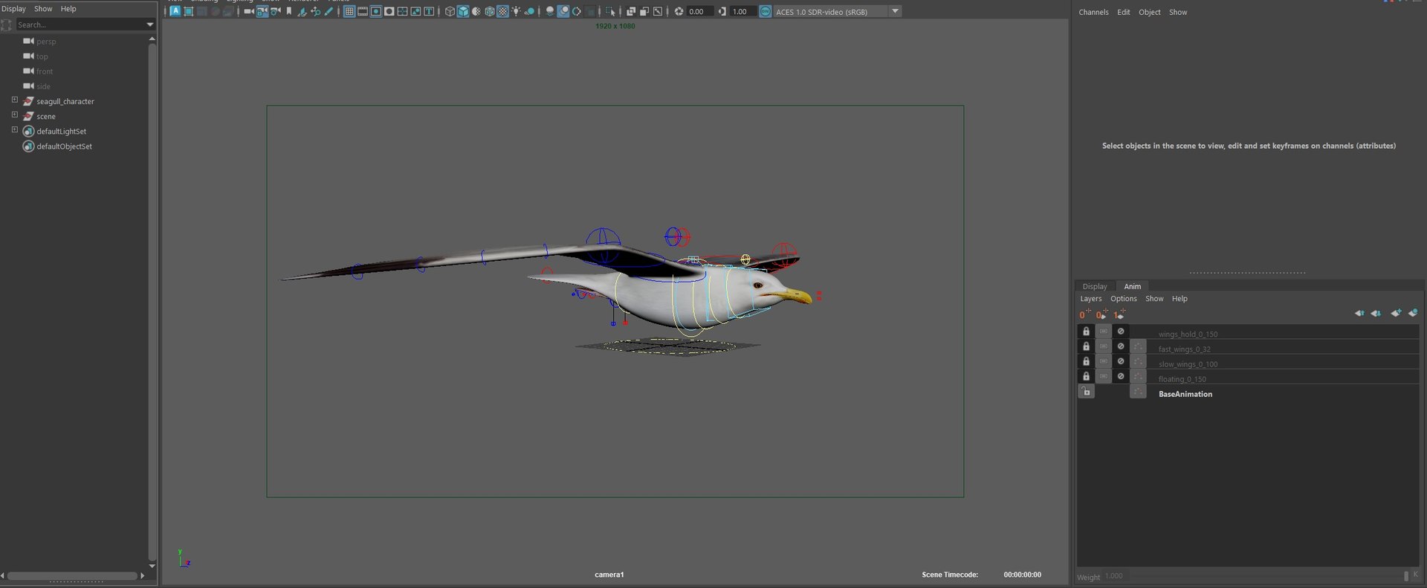Open the Object menu in Channel Box
This screenshot has width=1427, height=588.
click(x=1149, y=12)
